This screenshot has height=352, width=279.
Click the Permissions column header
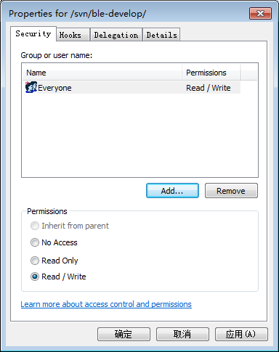(x=211, y=73)
